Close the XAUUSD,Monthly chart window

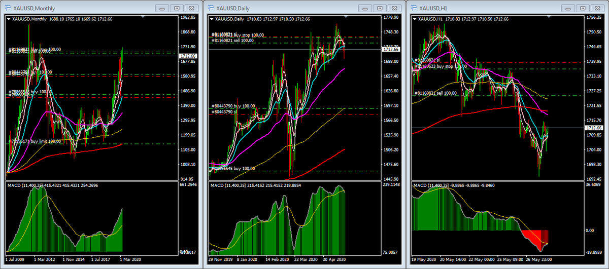pyautogui.click(x=192, y=9)
